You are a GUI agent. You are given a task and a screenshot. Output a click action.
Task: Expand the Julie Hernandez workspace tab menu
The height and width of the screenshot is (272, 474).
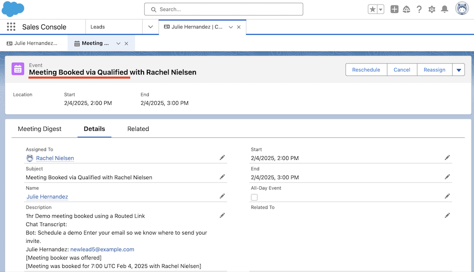pos(231,27)
